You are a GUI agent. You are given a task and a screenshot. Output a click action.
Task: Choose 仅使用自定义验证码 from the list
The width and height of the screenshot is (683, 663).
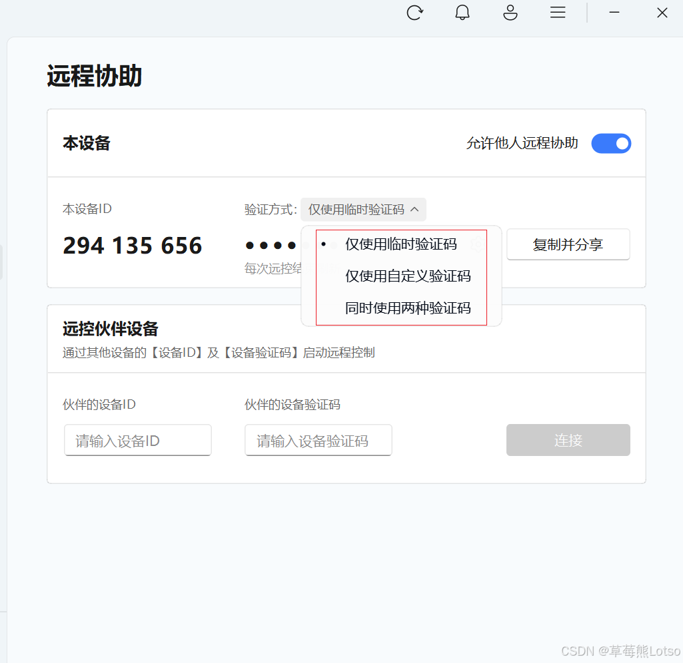tap(407, 276)
